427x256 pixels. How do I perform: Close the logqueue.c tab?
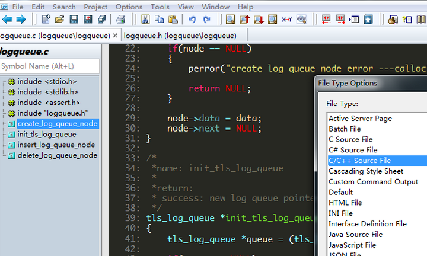pos(115,36)
